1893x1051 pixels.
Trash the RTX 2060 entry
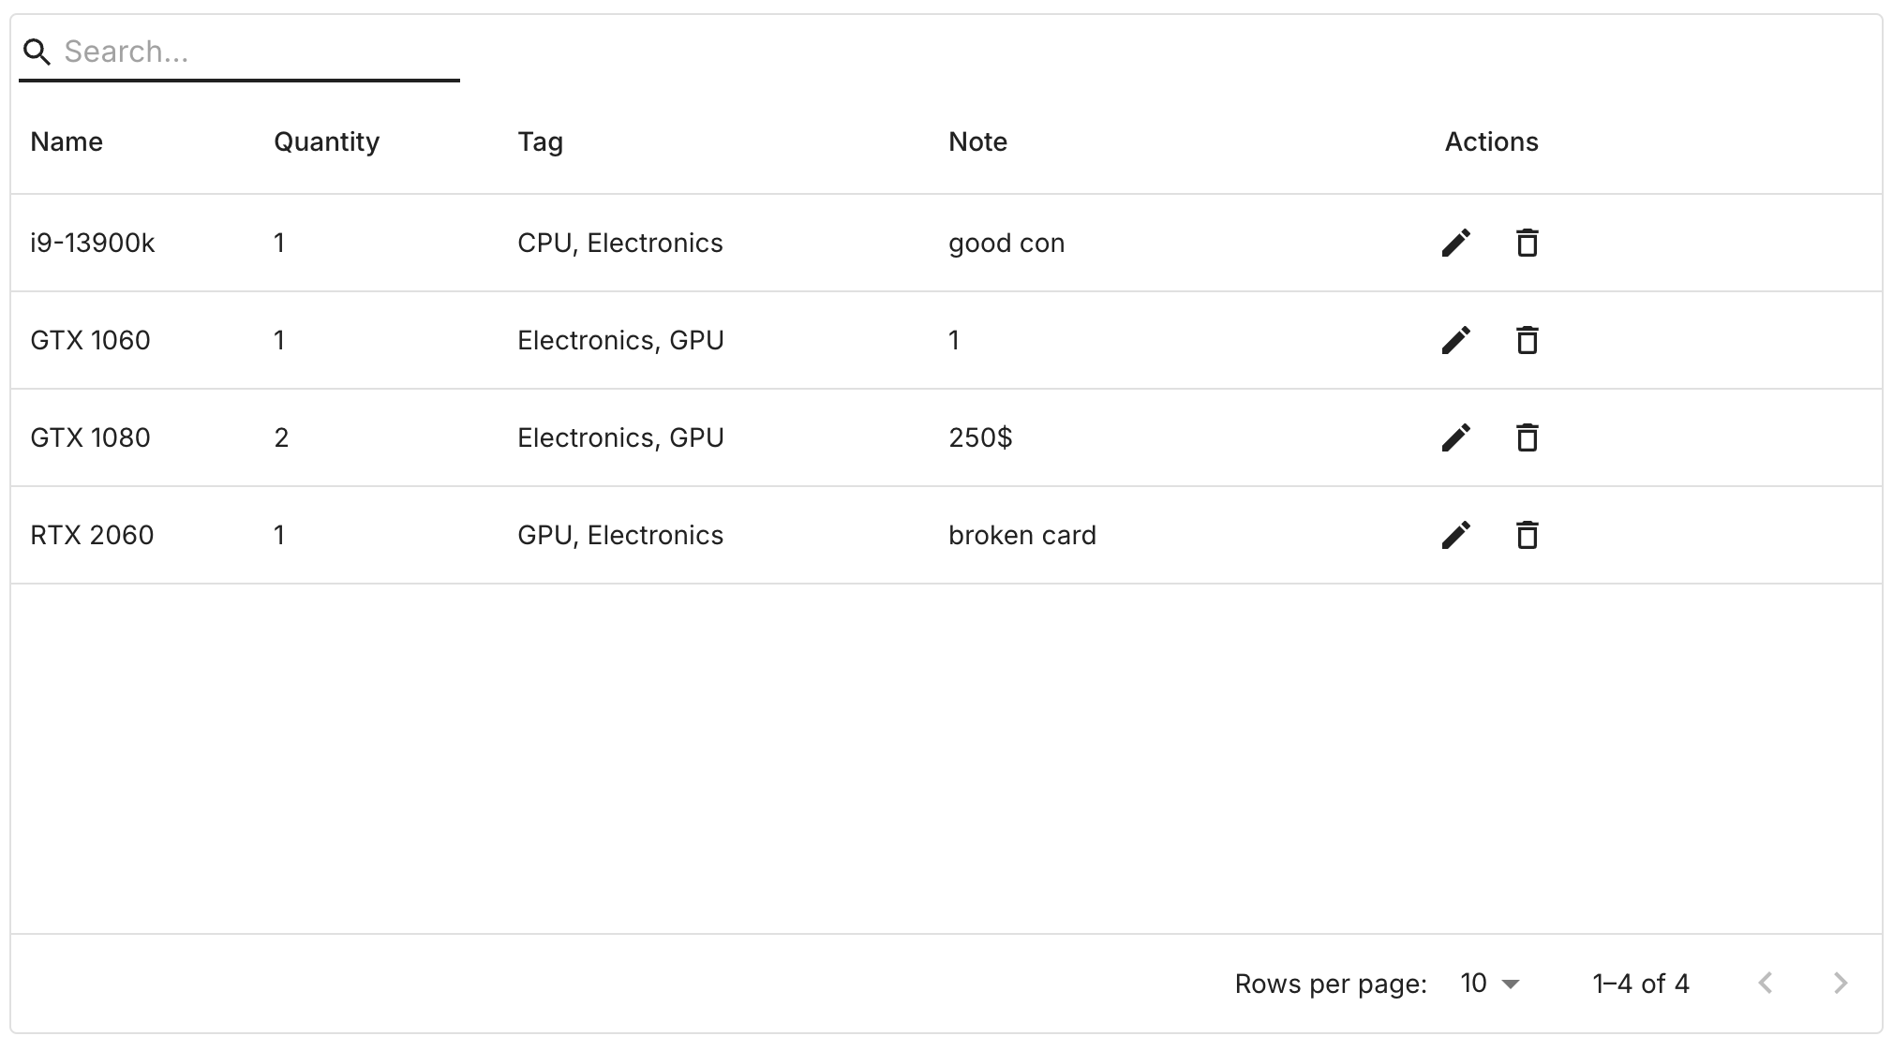click(x=1527, y=535)
